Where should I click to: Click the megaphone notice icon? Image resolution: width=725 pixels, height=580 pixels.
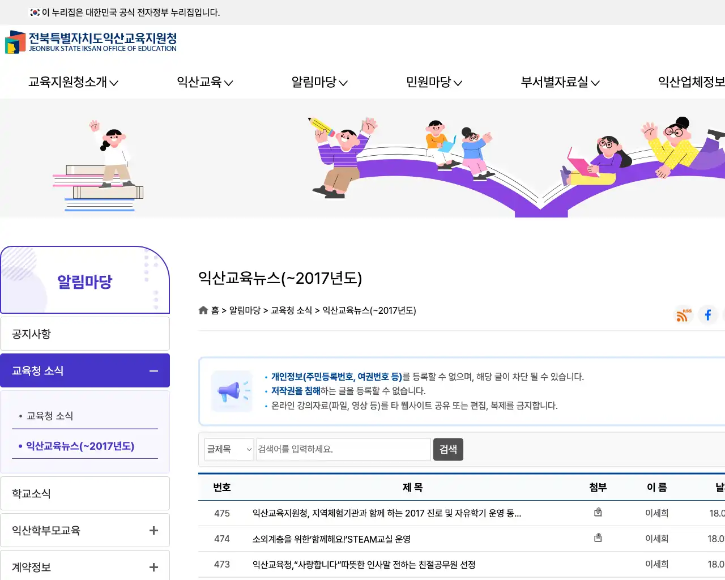click(232, 391)
